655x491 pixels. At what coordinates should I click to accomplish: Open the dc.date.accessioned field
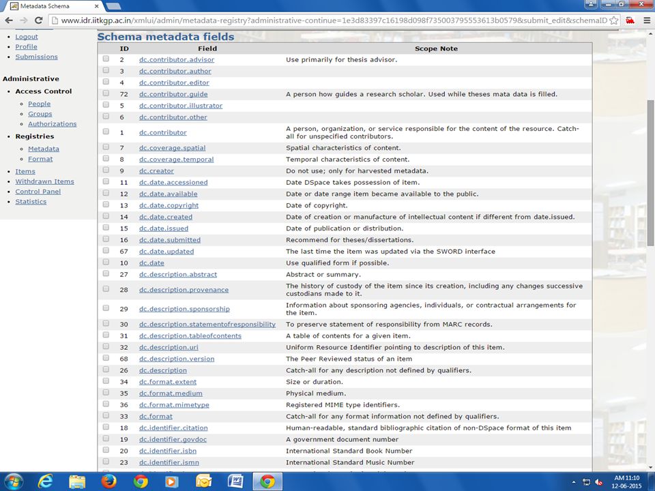click(x=173, y=183)
